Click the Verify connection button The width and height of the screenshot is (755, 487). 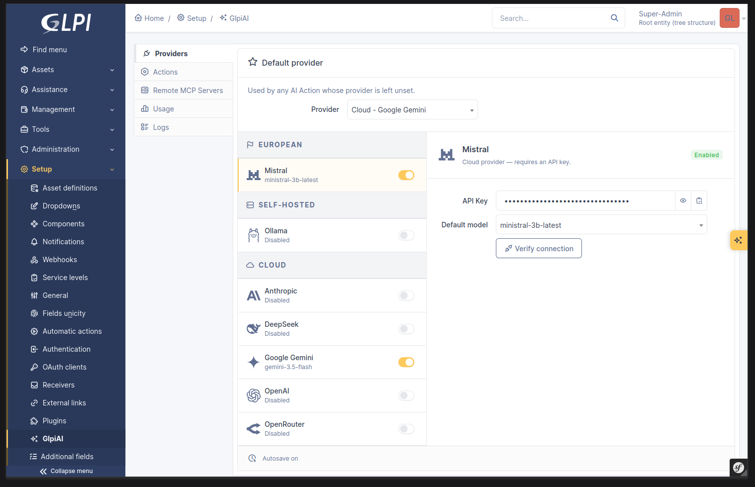coord(539,248)
